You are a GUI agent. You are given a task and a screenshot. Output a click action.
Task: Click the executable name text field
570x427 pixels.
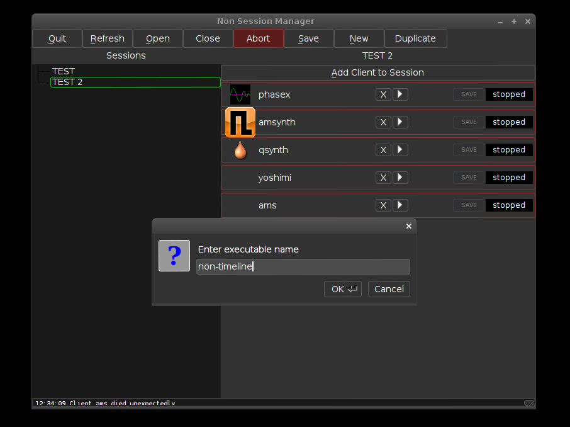pyautogui.click(x=303, y=266)
